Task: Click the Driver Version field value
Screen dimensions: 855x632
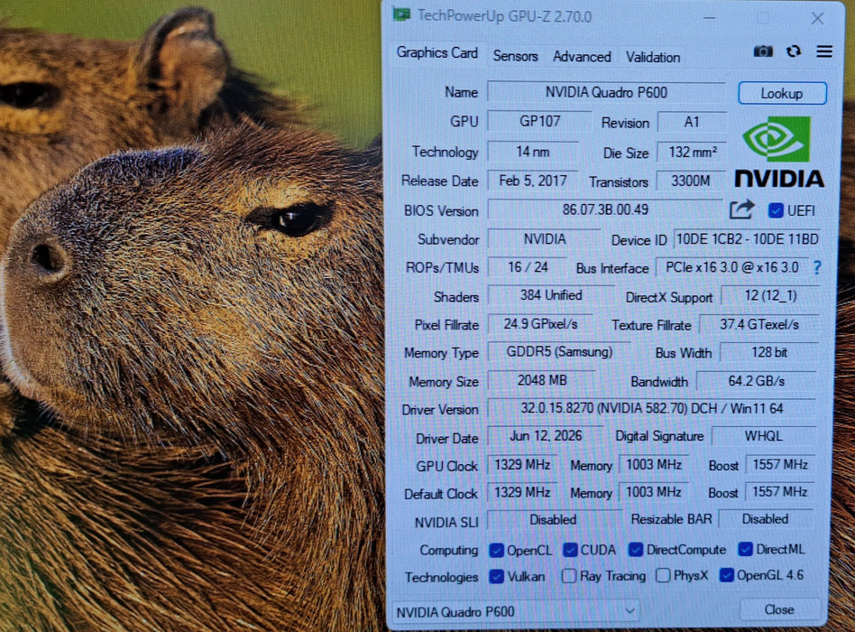Action: (651, 408)
